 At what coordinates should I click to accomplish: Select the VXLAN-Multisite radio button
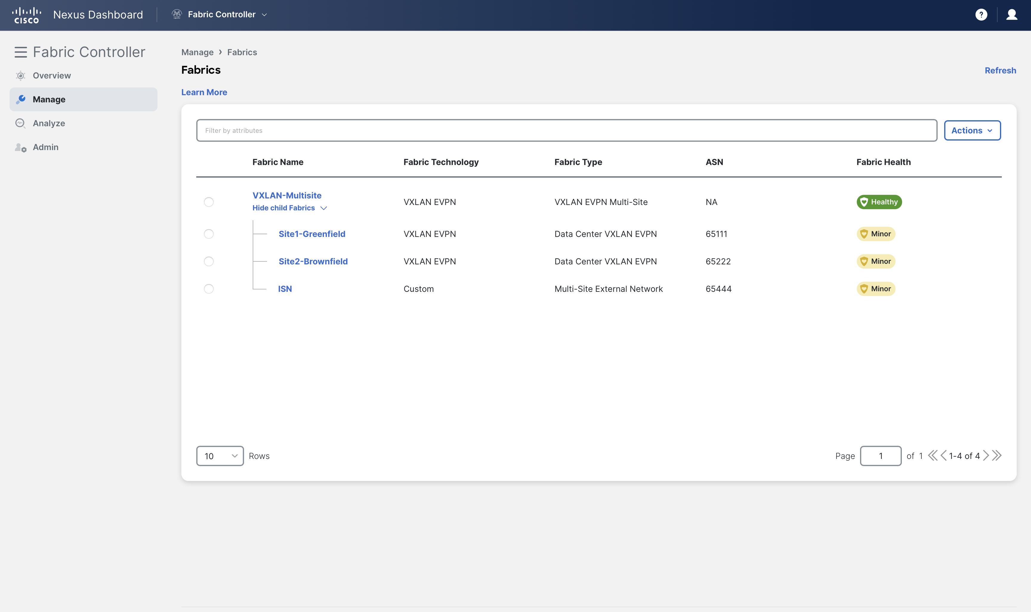point(209,202)
